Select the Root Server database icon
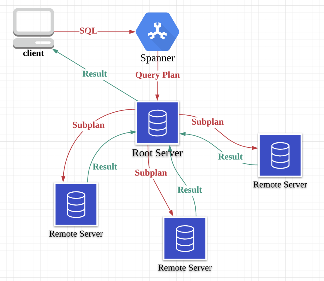Screen dimensions: 324x281 tap(157, 123)
